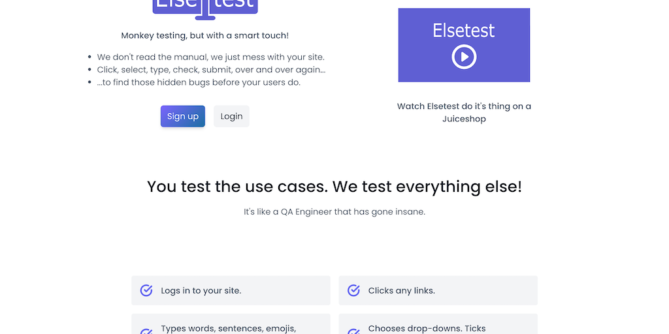Click the "Monkey testing, but with a smart touch!" tagline

point(204,35)
